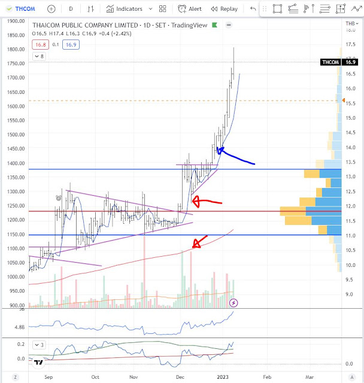
Task: Start bar Replay mode
Action: [x=224, y=9]
